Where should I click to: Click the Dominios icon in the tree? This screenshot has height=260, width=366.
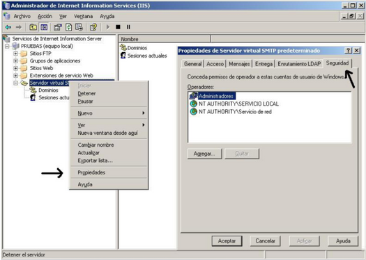point(33,90)
